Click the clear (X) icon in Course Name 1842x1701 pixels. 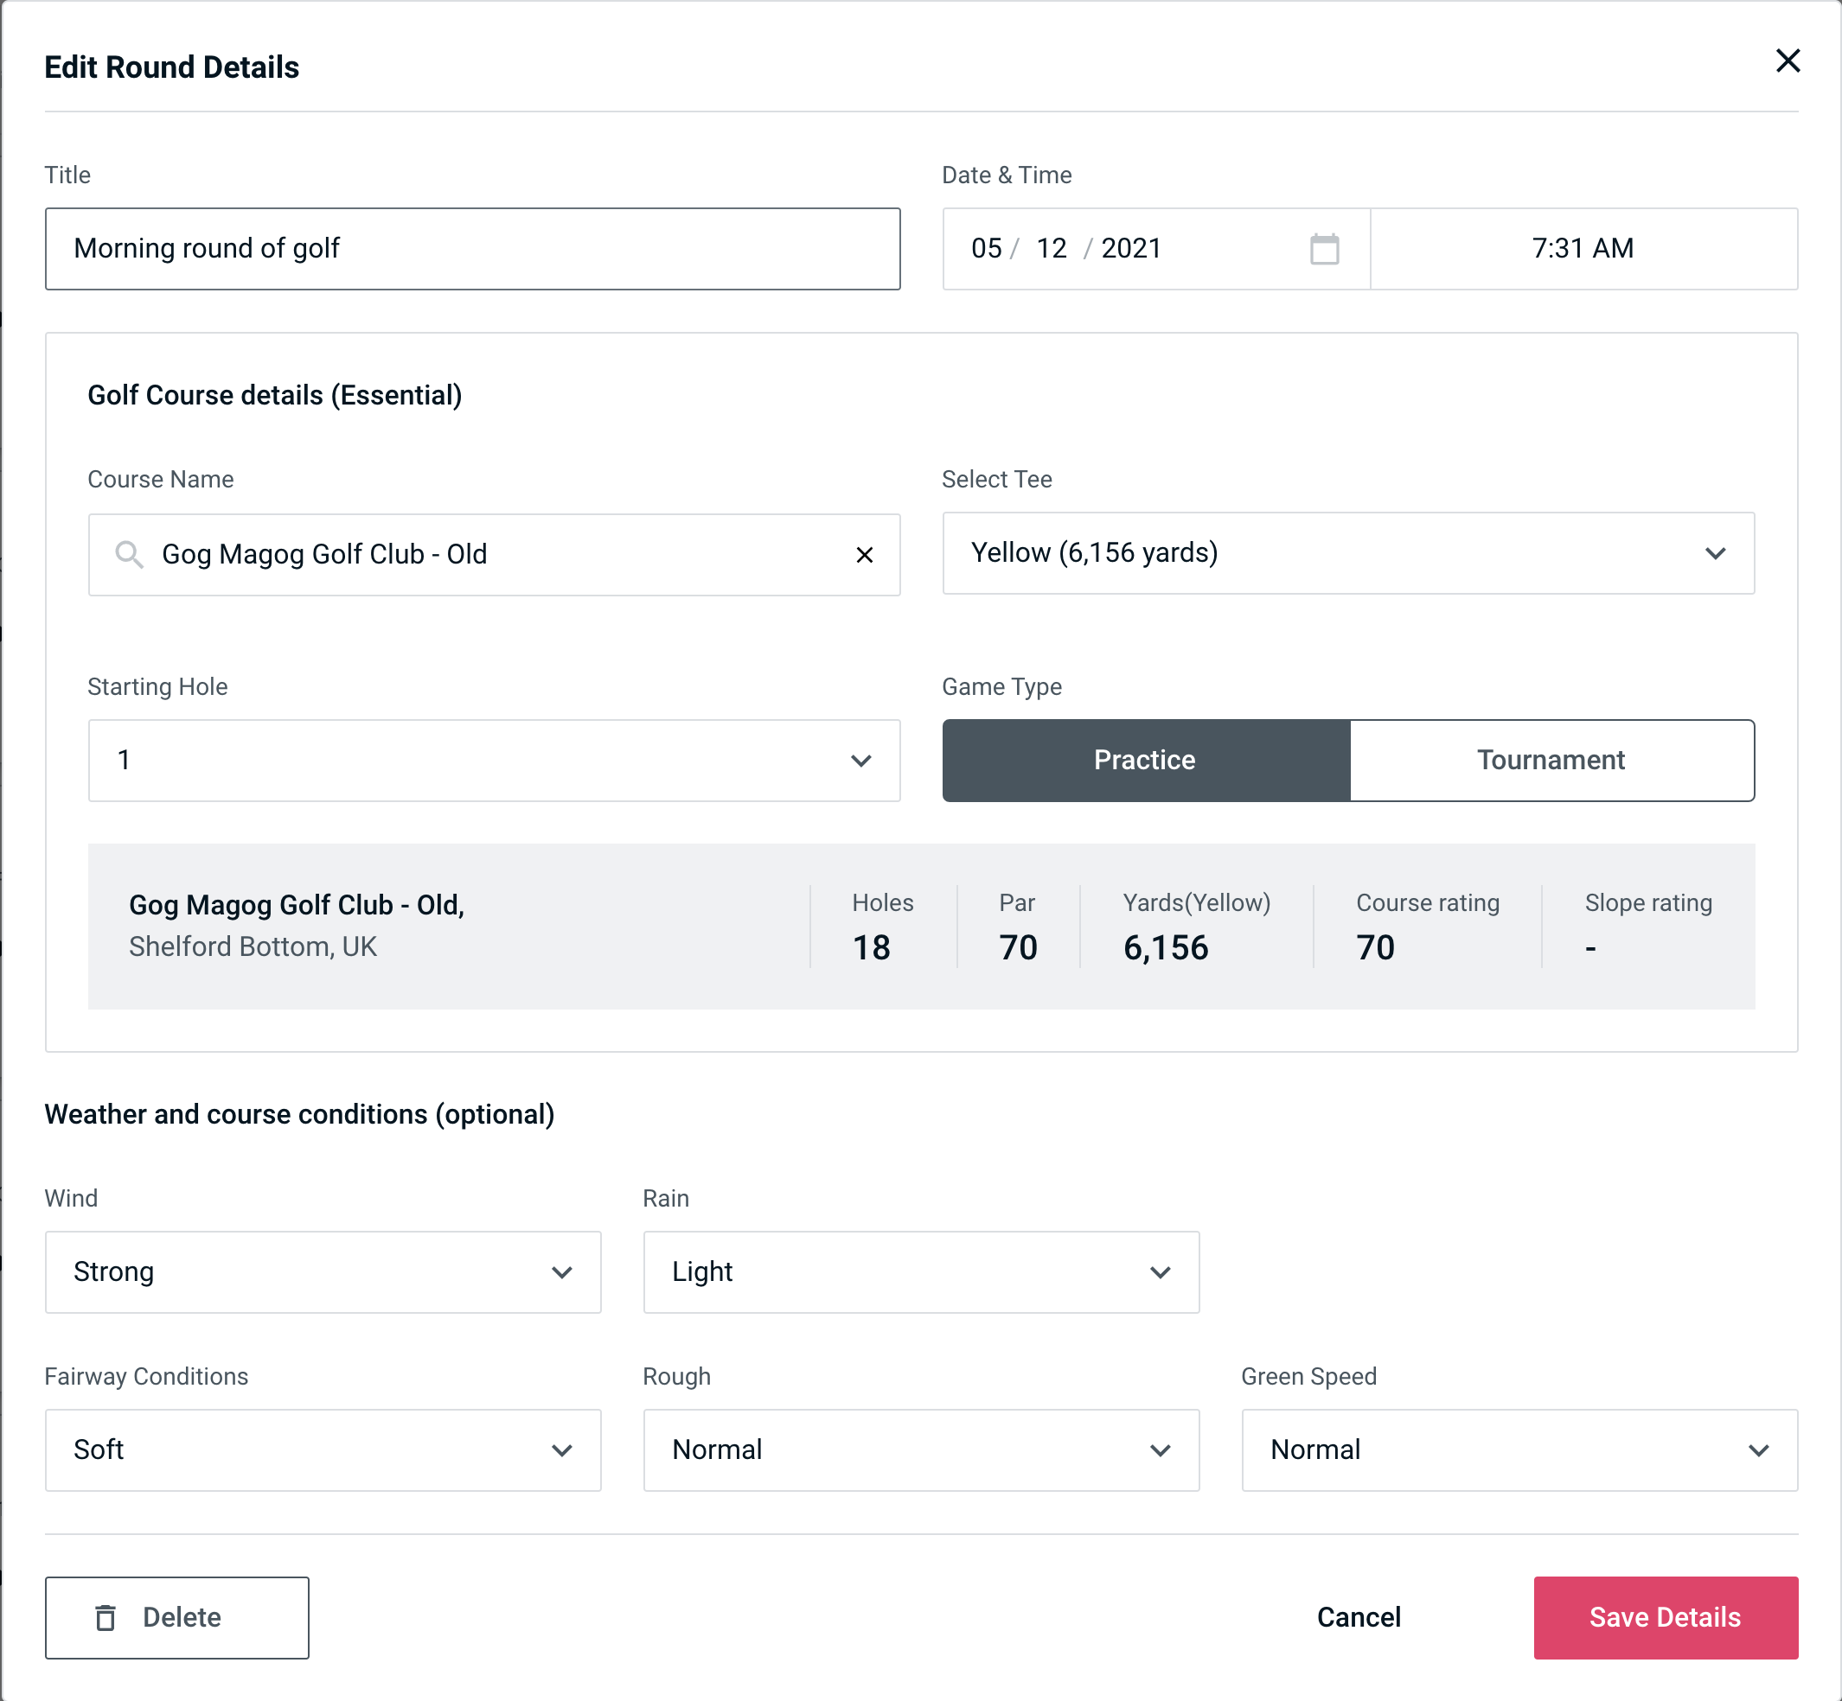click(865, 553)
